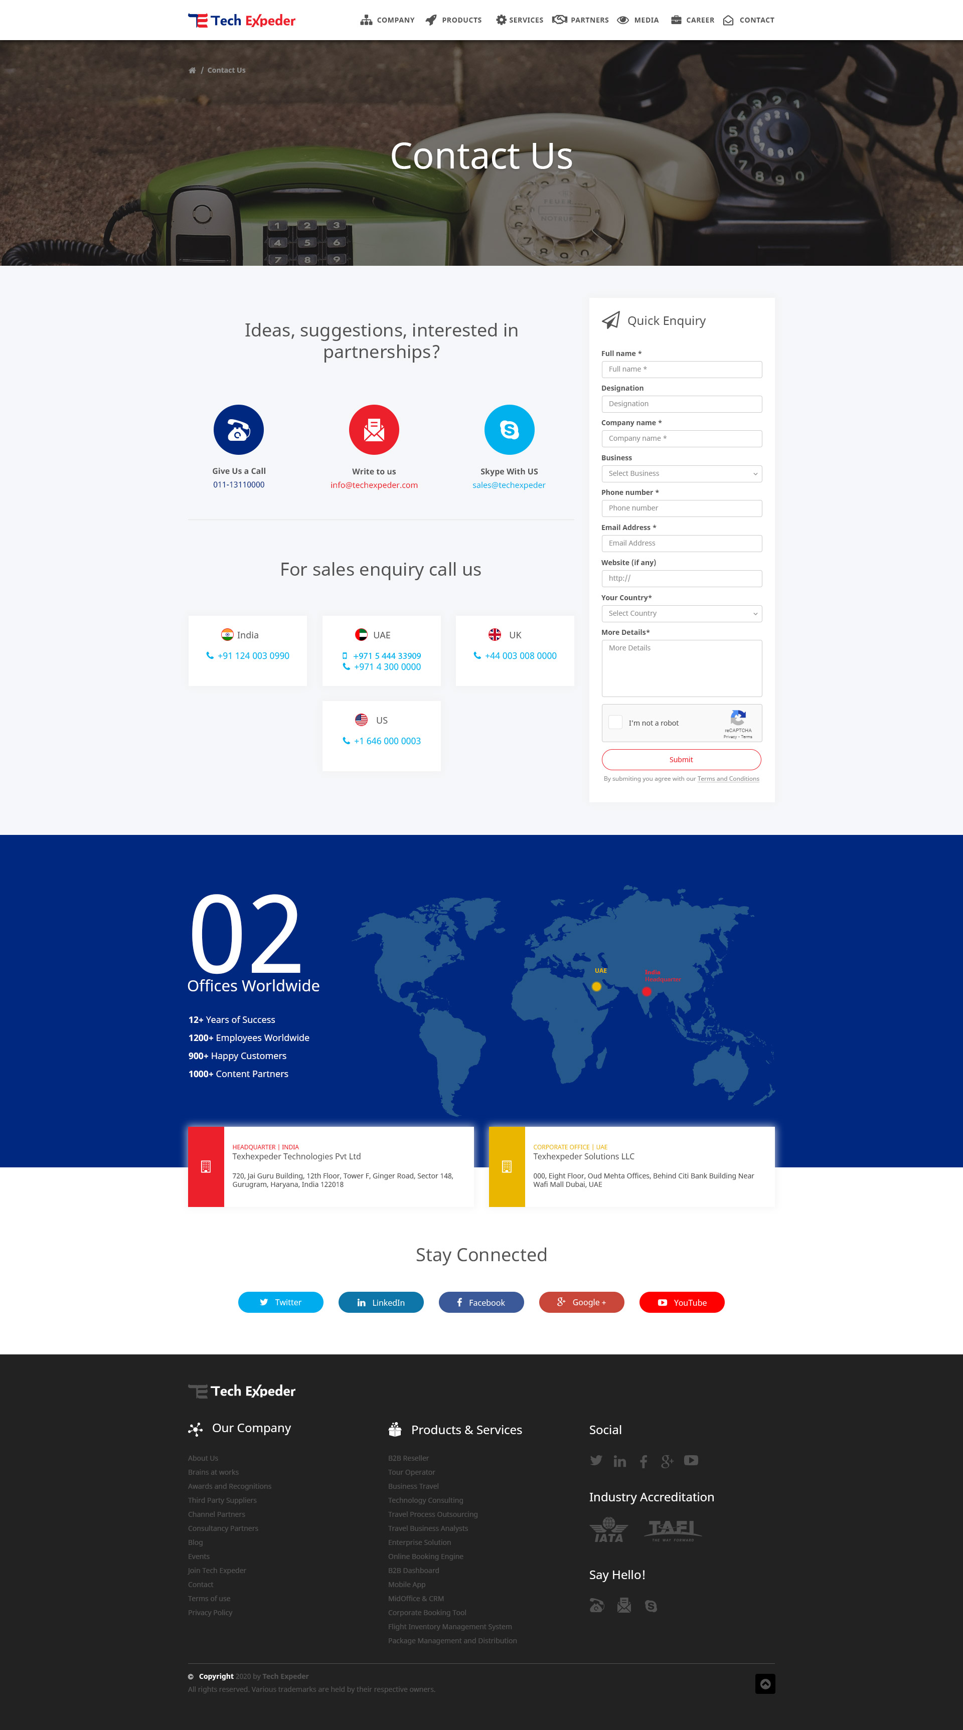This screenshot has width=963, height=1730.
Task: Select Your Country from the dropdown
Action: pyautogui.click(x=680, y=613)
